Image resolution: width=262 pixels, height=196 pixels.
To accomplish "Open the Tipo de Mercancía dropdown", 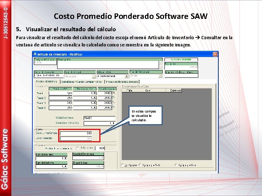I will 160,76.
